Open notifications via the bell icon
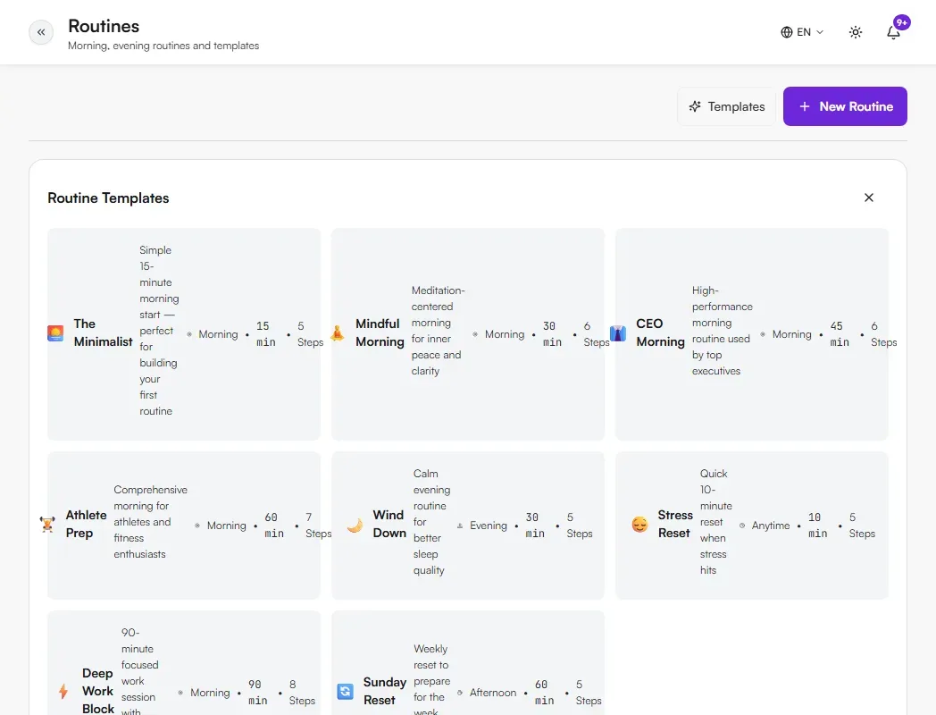Screen dimensions: 936x715 (x=893, y=32)
